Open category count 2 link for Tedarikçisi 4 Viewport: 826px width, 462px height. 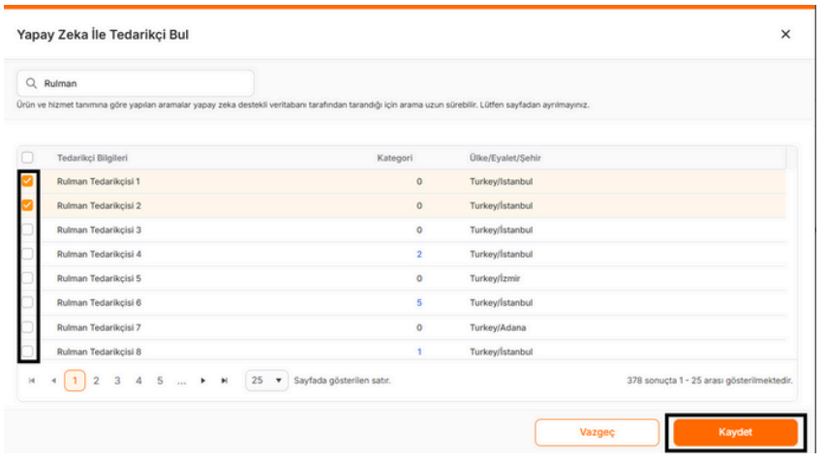click(419, 254)
